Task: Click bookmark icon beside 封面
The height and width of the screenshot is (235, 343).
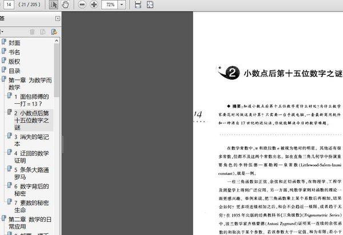Action: pyautogui.click(x=4, y=42)
